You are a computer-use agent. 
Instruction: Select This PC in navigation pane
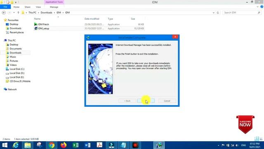coord(12,41)
